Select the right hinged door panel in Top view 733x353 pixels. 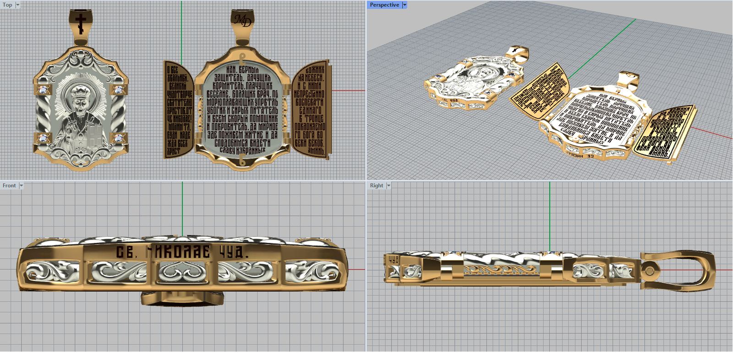pyautogui.click(x=310, y=110)
